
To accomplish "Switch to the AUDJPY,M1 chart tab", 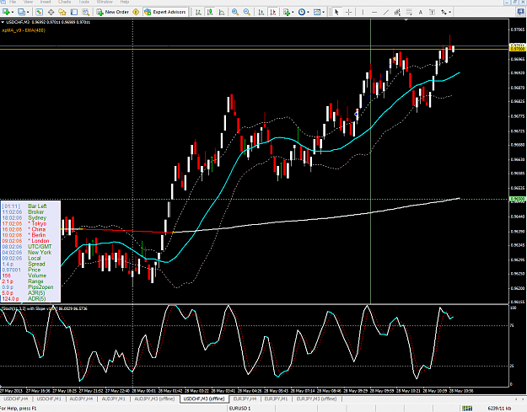I will [114, 399].
